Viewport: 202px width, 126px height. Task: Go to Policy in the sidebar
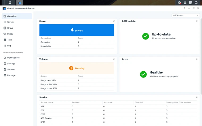click(10, 34)
